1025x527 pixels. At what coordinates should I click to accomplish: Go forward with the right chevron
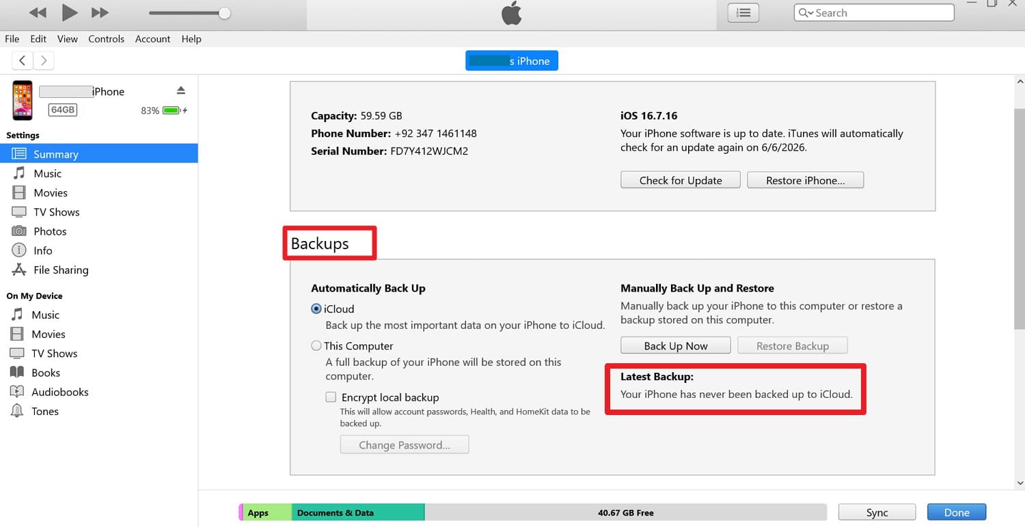(44, 61)
